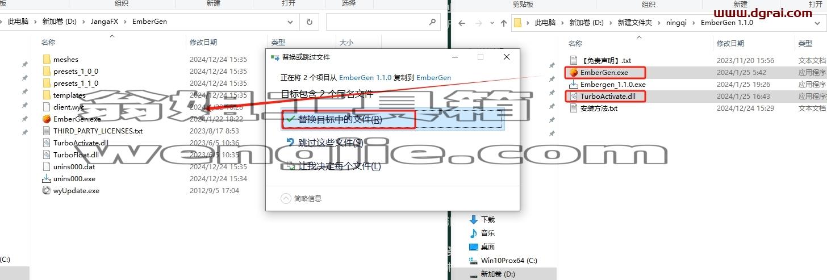The image size is (827, 280).
Task: Select the unins000.exe installer icon
Action: pyautogui.click(x=47, y=178)
